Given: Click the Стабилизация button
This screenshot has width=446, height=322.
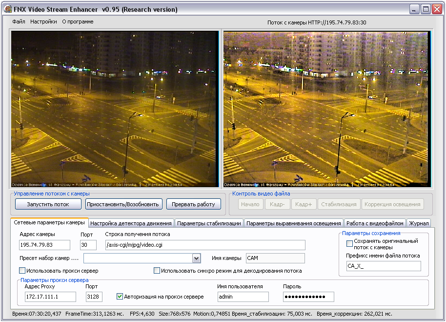Looking at the screenshot, I should click(x=339, y=204).
